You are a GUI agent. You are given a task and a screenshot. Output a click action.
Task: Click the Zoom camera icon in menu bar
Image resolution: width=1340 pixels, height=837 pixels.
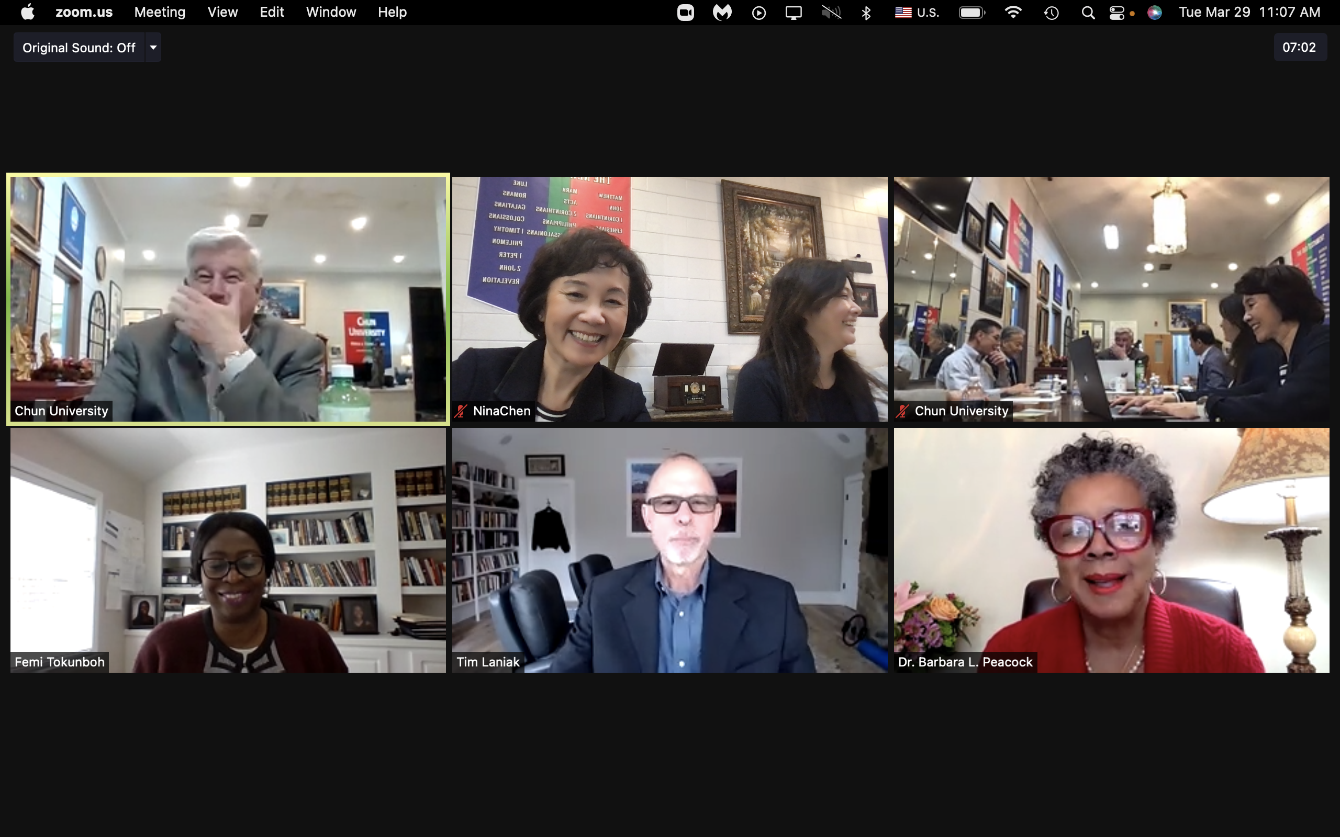tap(686, 12)
